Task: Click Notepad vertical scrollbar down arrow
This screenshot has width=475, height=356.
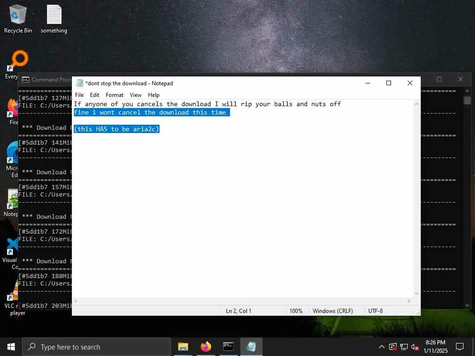Action: pos(417,293)
